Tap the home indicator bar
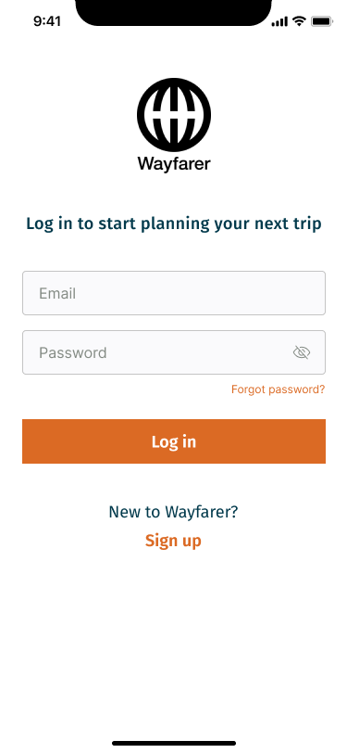Viewport: 347px width, 753px height. point(174,743)
